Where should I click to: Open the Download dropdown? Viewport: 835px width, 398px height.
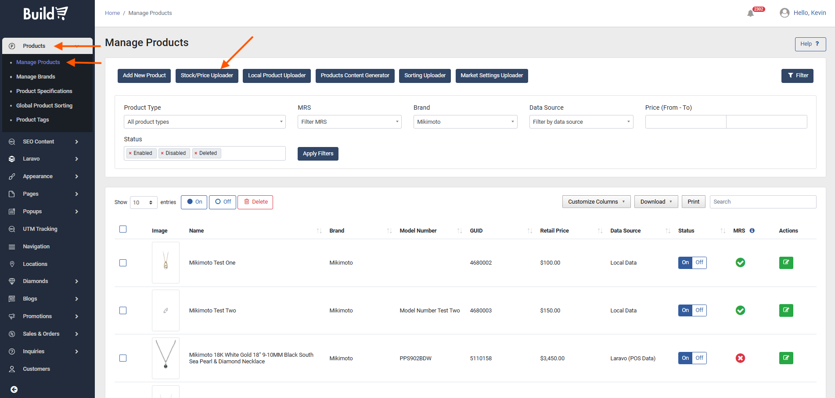[656, 202]
